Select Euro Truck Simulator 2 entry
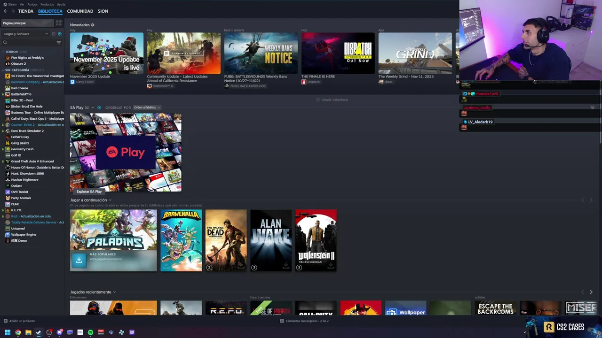 (x=27, y=131)
